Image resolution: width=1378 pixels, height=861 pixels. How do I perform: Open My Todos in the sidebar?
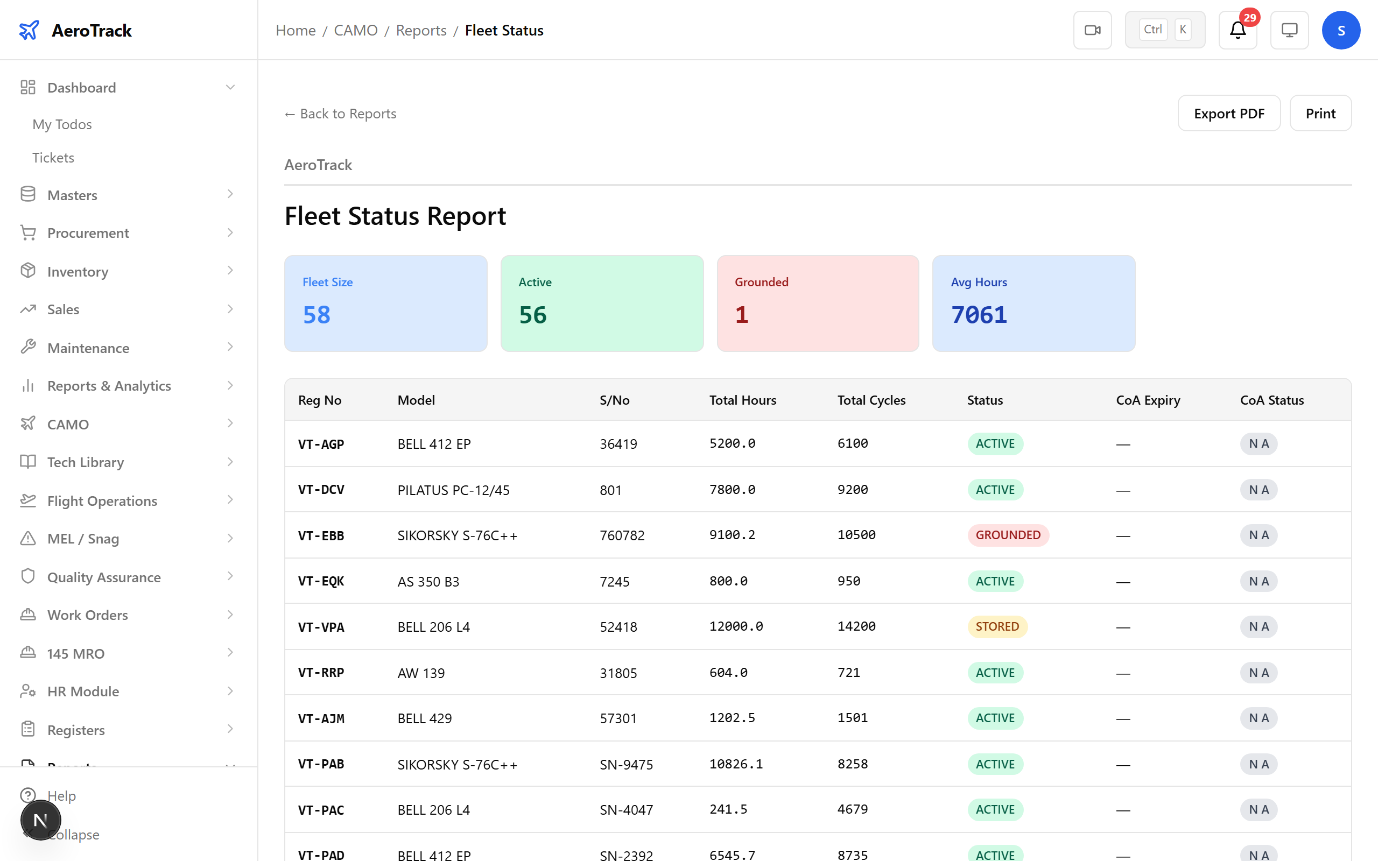click(x=62, y=124)
